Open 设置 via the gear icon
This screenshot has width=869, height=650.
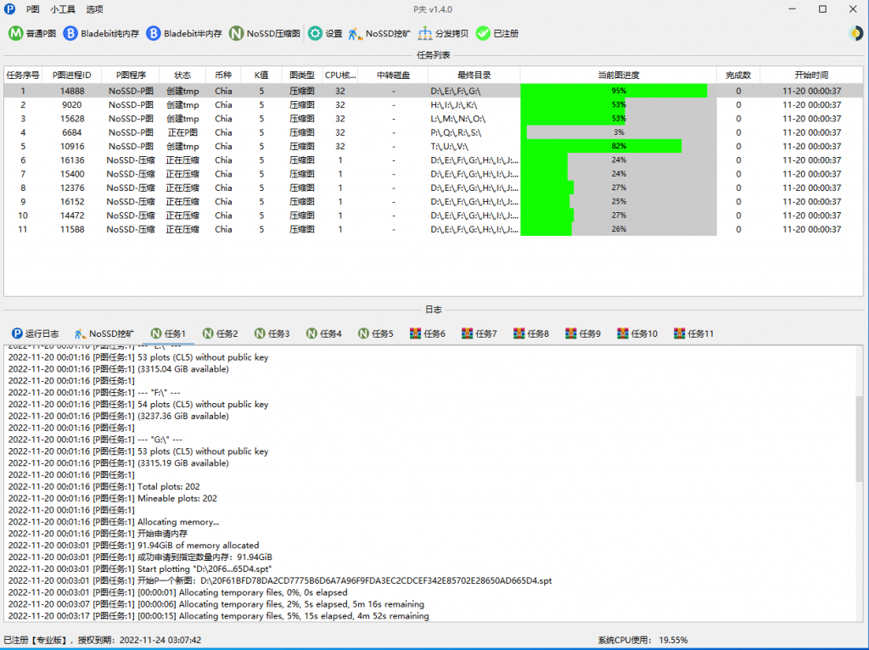(315, 34)
